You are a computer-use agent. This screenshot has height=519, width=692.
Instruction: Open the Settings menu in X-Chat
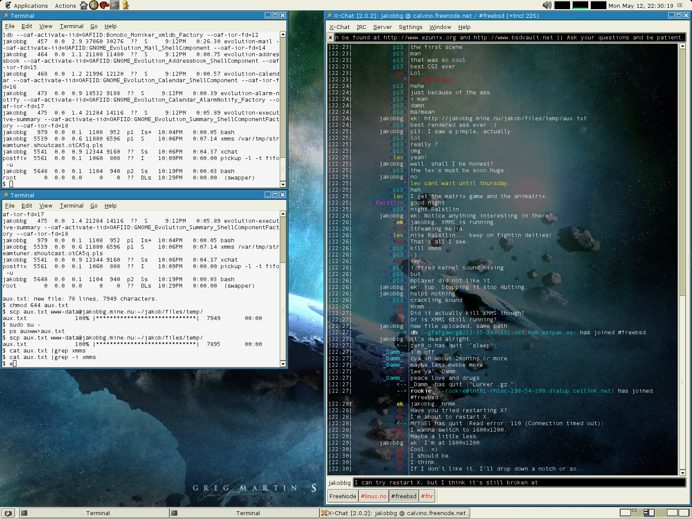[410, 27]
